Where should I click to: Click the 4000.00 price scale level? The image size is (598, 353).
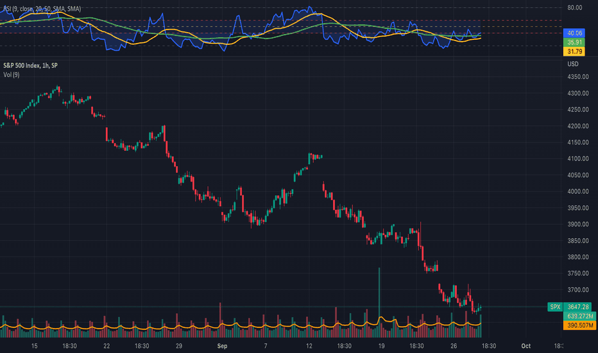tap(577, 191)
